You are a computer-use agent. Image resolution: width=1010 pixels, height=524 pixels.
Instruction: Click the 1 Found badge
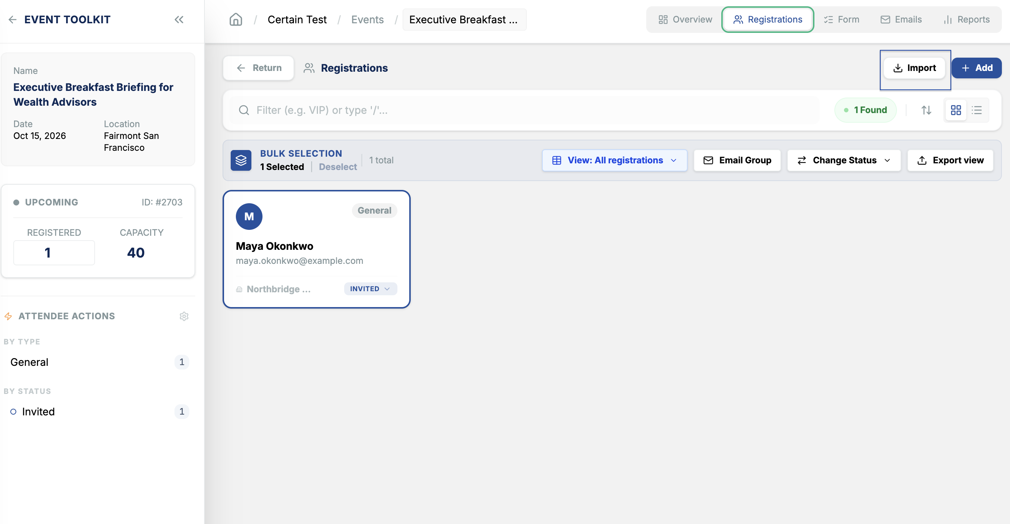click(x=865, y=110)
